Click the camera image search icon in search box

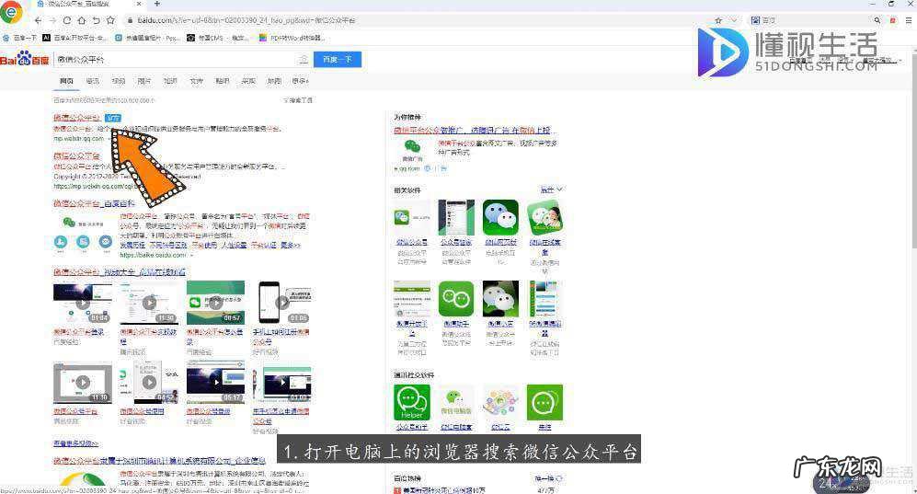304,60
